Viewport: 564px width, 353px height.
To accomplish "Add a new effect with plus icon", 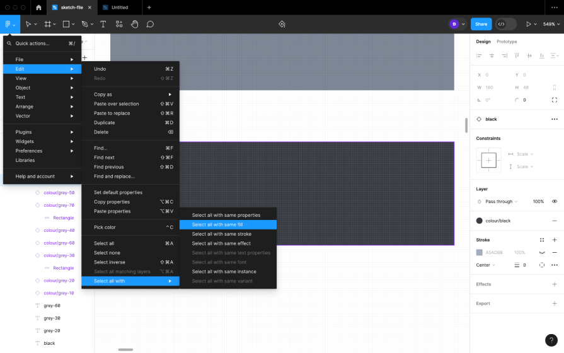I will click(x=554, y=284).
